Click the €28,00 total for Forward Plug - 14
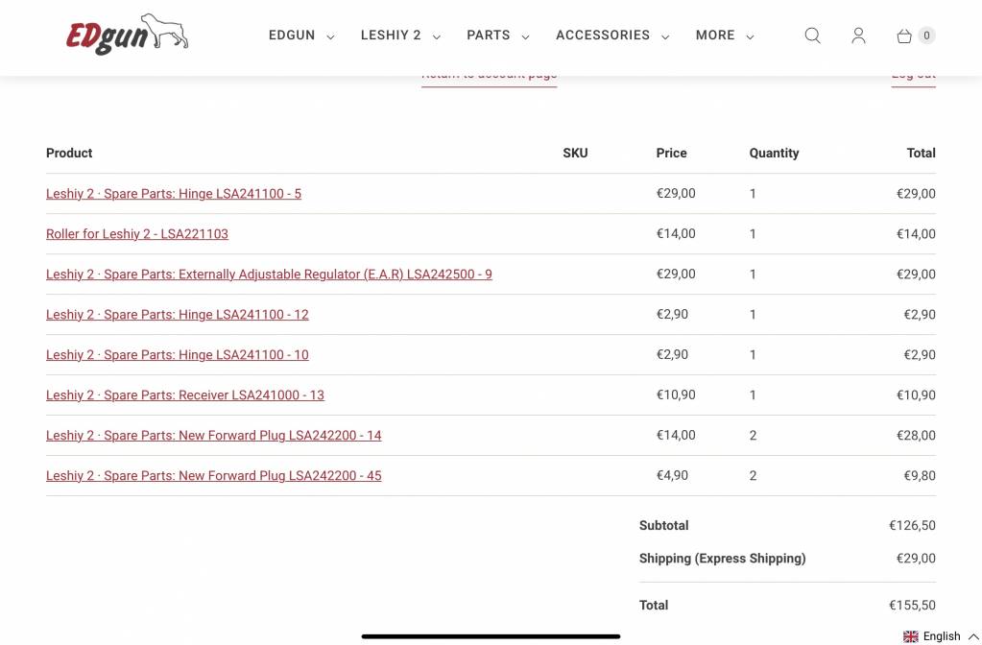The image size is (982, 645). tap(916, 435)
